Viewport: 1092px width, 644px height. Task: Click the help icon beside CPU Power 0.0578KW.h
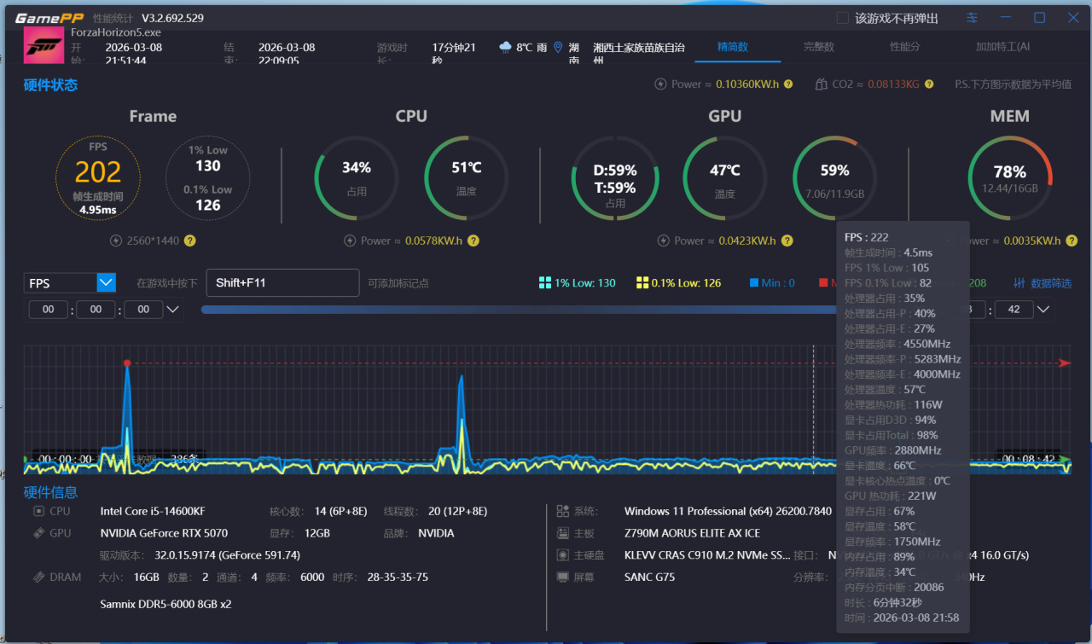coord(473,241)
